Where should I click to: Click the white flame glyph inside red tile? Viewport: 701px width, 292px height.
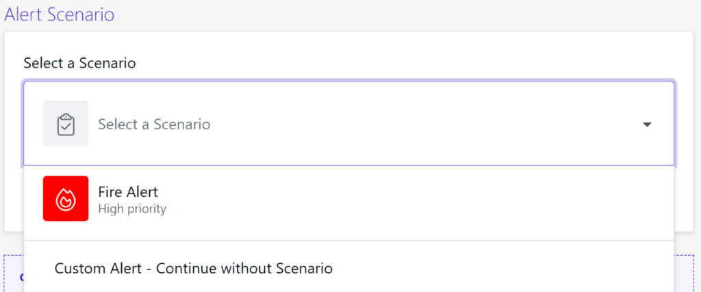tap(66, 199)
